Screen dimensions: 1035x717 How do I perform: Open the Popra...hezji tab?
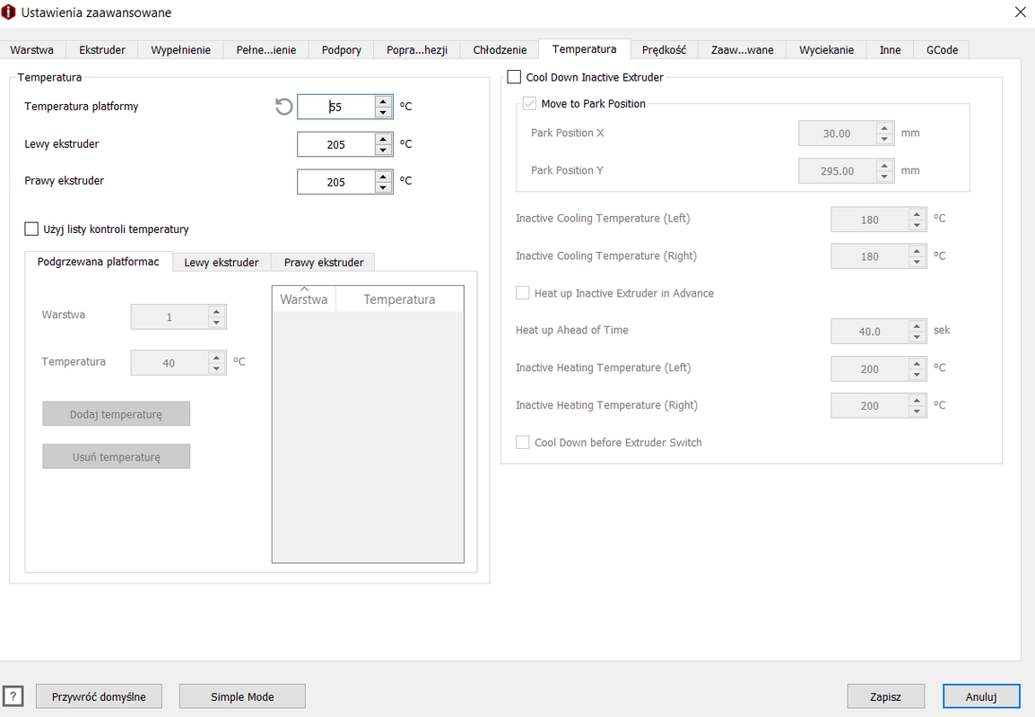417,49
